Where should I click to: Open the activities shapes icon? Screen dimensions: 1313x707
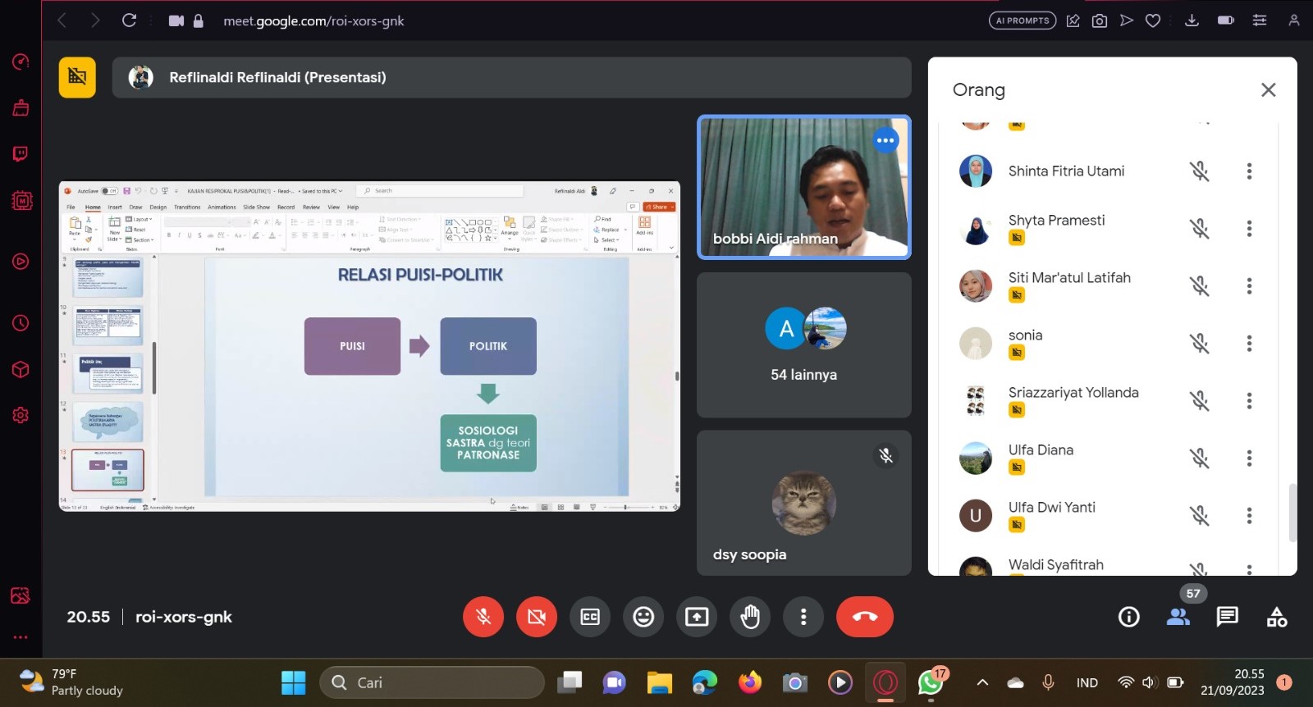tap(1277, 617)
